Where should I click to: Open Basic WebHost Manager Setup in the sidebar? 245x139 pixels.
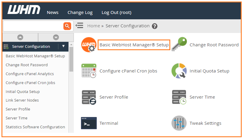pos(35,56)
